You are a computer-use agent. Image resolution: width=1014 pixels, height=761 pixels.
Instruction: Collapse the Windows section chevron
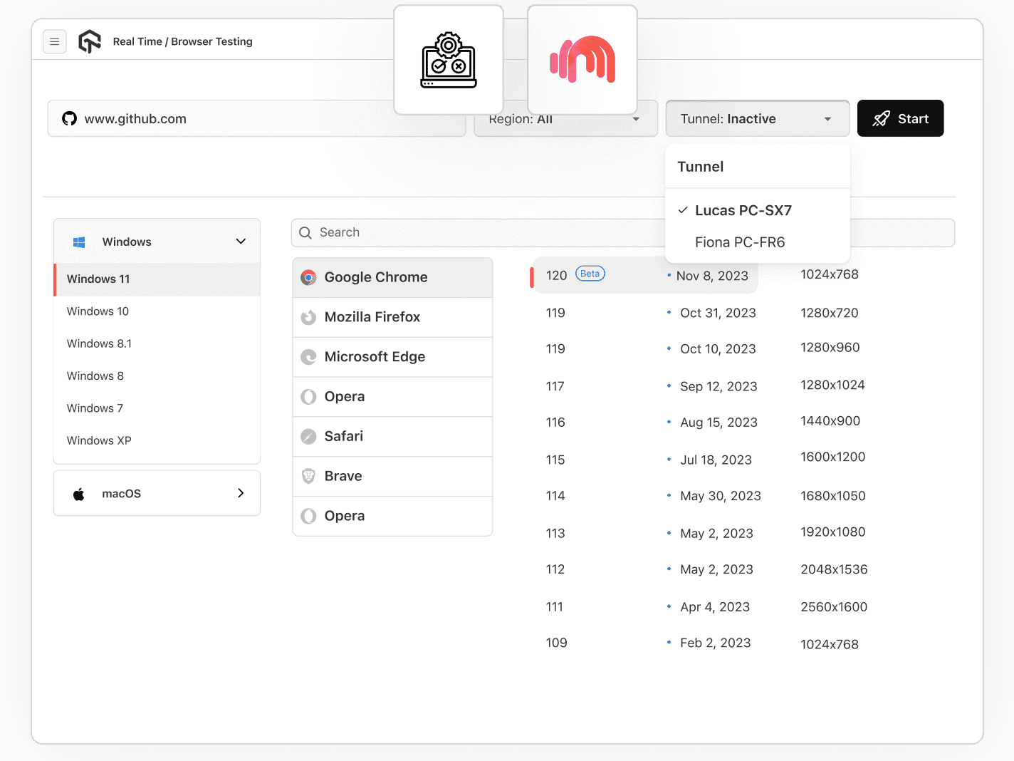point(240,242)
